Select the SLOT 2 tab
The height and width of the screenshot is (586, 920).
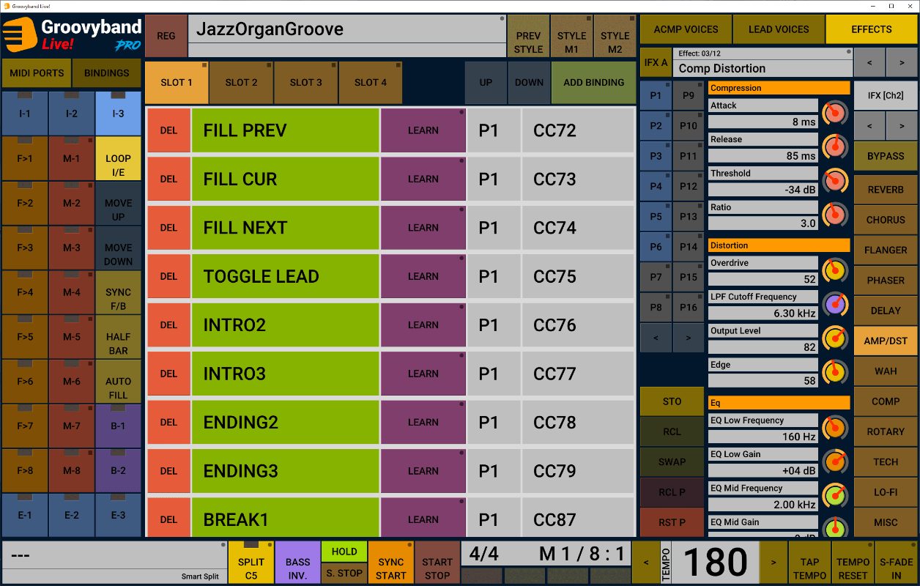click(x=241, y=83)
